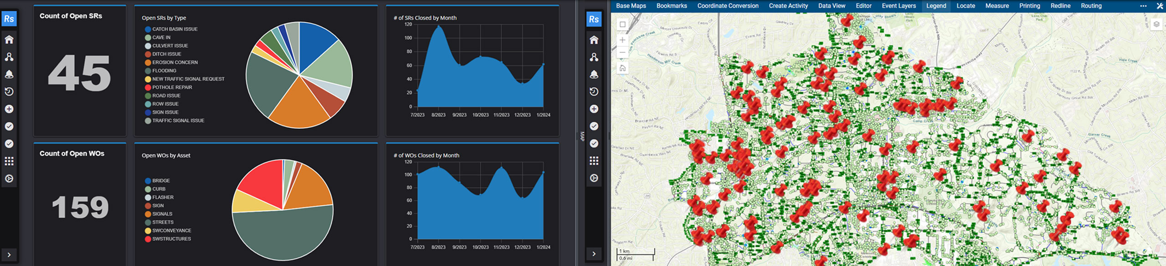Click Redline in the map toolbar
1166x266 pixels.
tap(1060, 6)
